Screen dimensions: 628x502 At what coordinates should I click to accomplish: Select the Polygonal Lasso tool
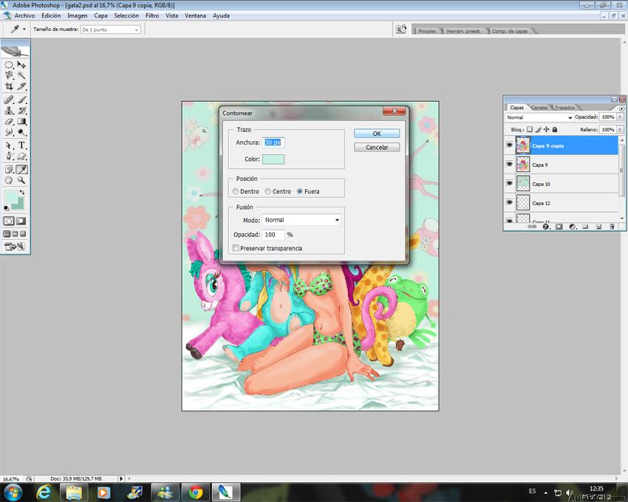9,75
